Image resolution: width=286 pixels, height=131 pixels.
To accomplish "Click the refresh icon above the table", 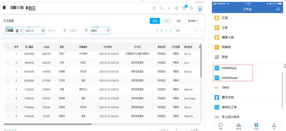I will point(157,31).
